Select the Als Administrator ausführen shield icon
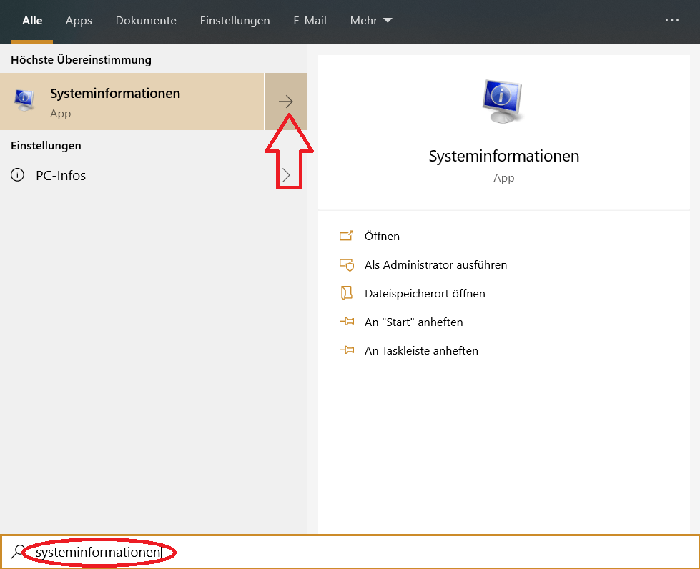700x569 pixels. tap(347, 264)
